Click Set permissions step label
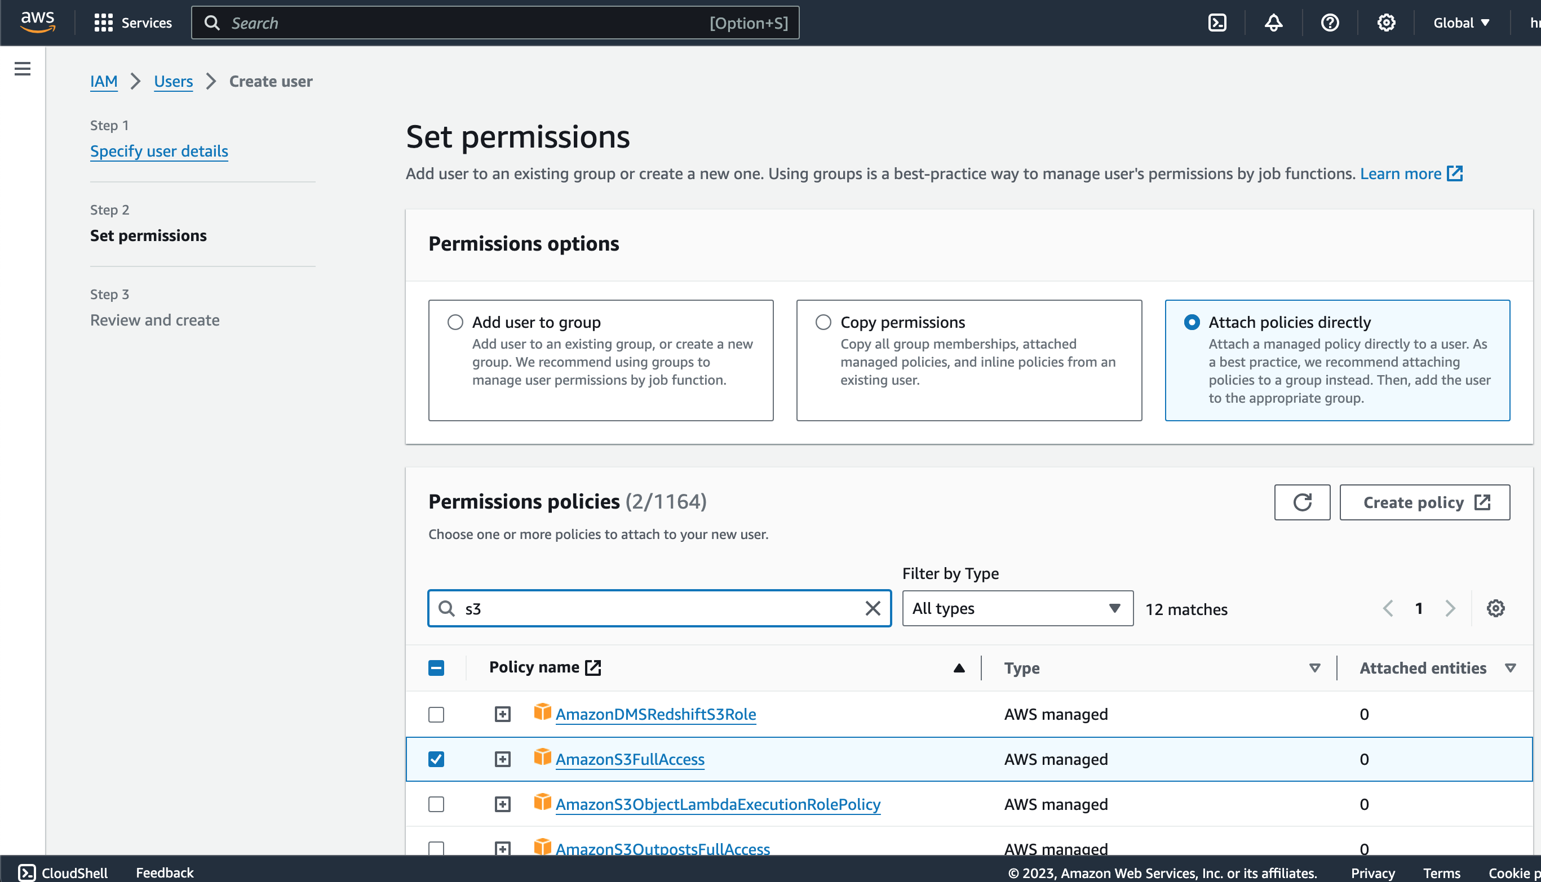1541x882 pixels. pyautogui.click(x=149, y=235)
